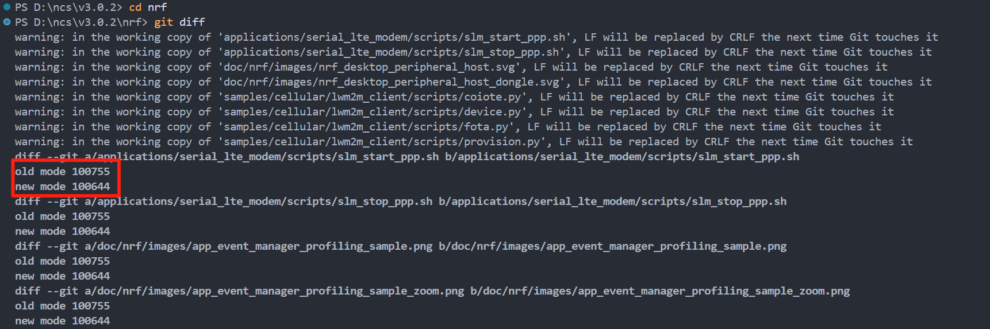Click the command marker dot beside 'cd nrf'
990x329 pixels.
point(7,7)
